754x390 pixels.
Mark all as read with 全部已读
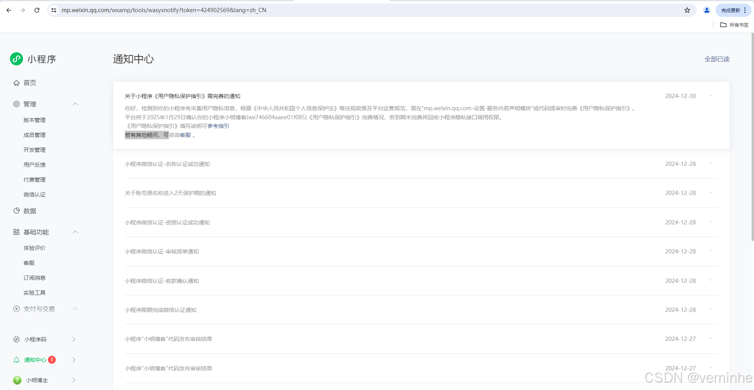717,59
